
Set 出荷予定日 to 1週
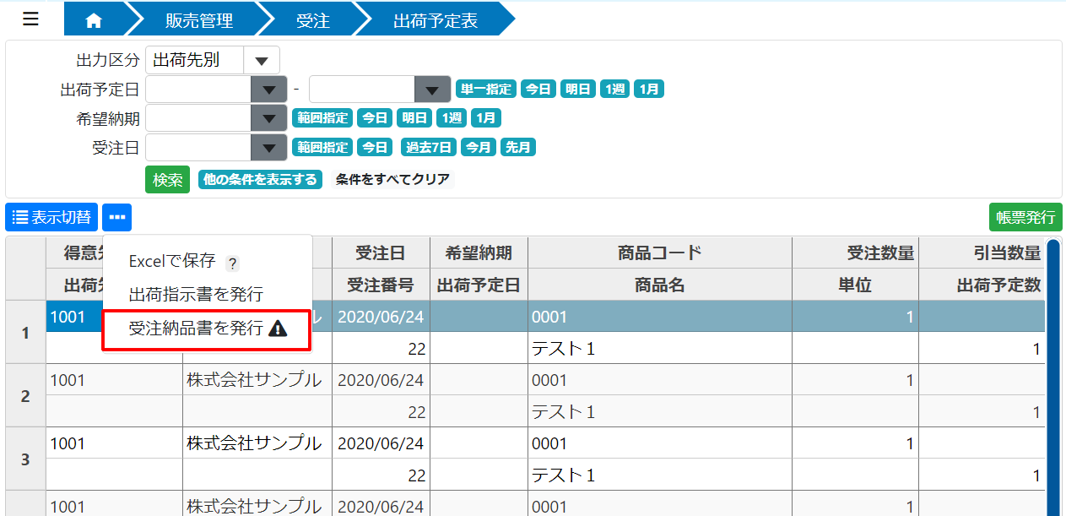615,89
